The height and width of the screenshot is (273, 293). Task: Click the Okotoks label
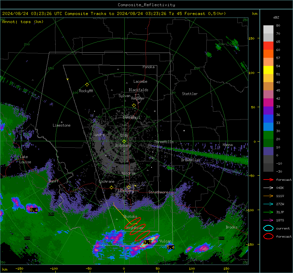tap(130, 217)
